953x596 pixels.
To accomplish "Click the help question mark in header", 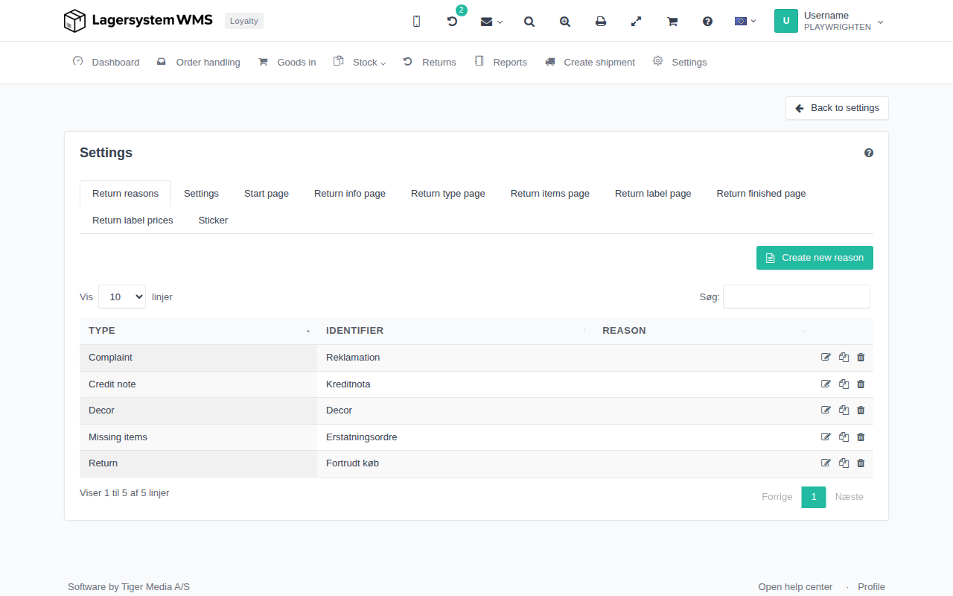I will 708,22.
